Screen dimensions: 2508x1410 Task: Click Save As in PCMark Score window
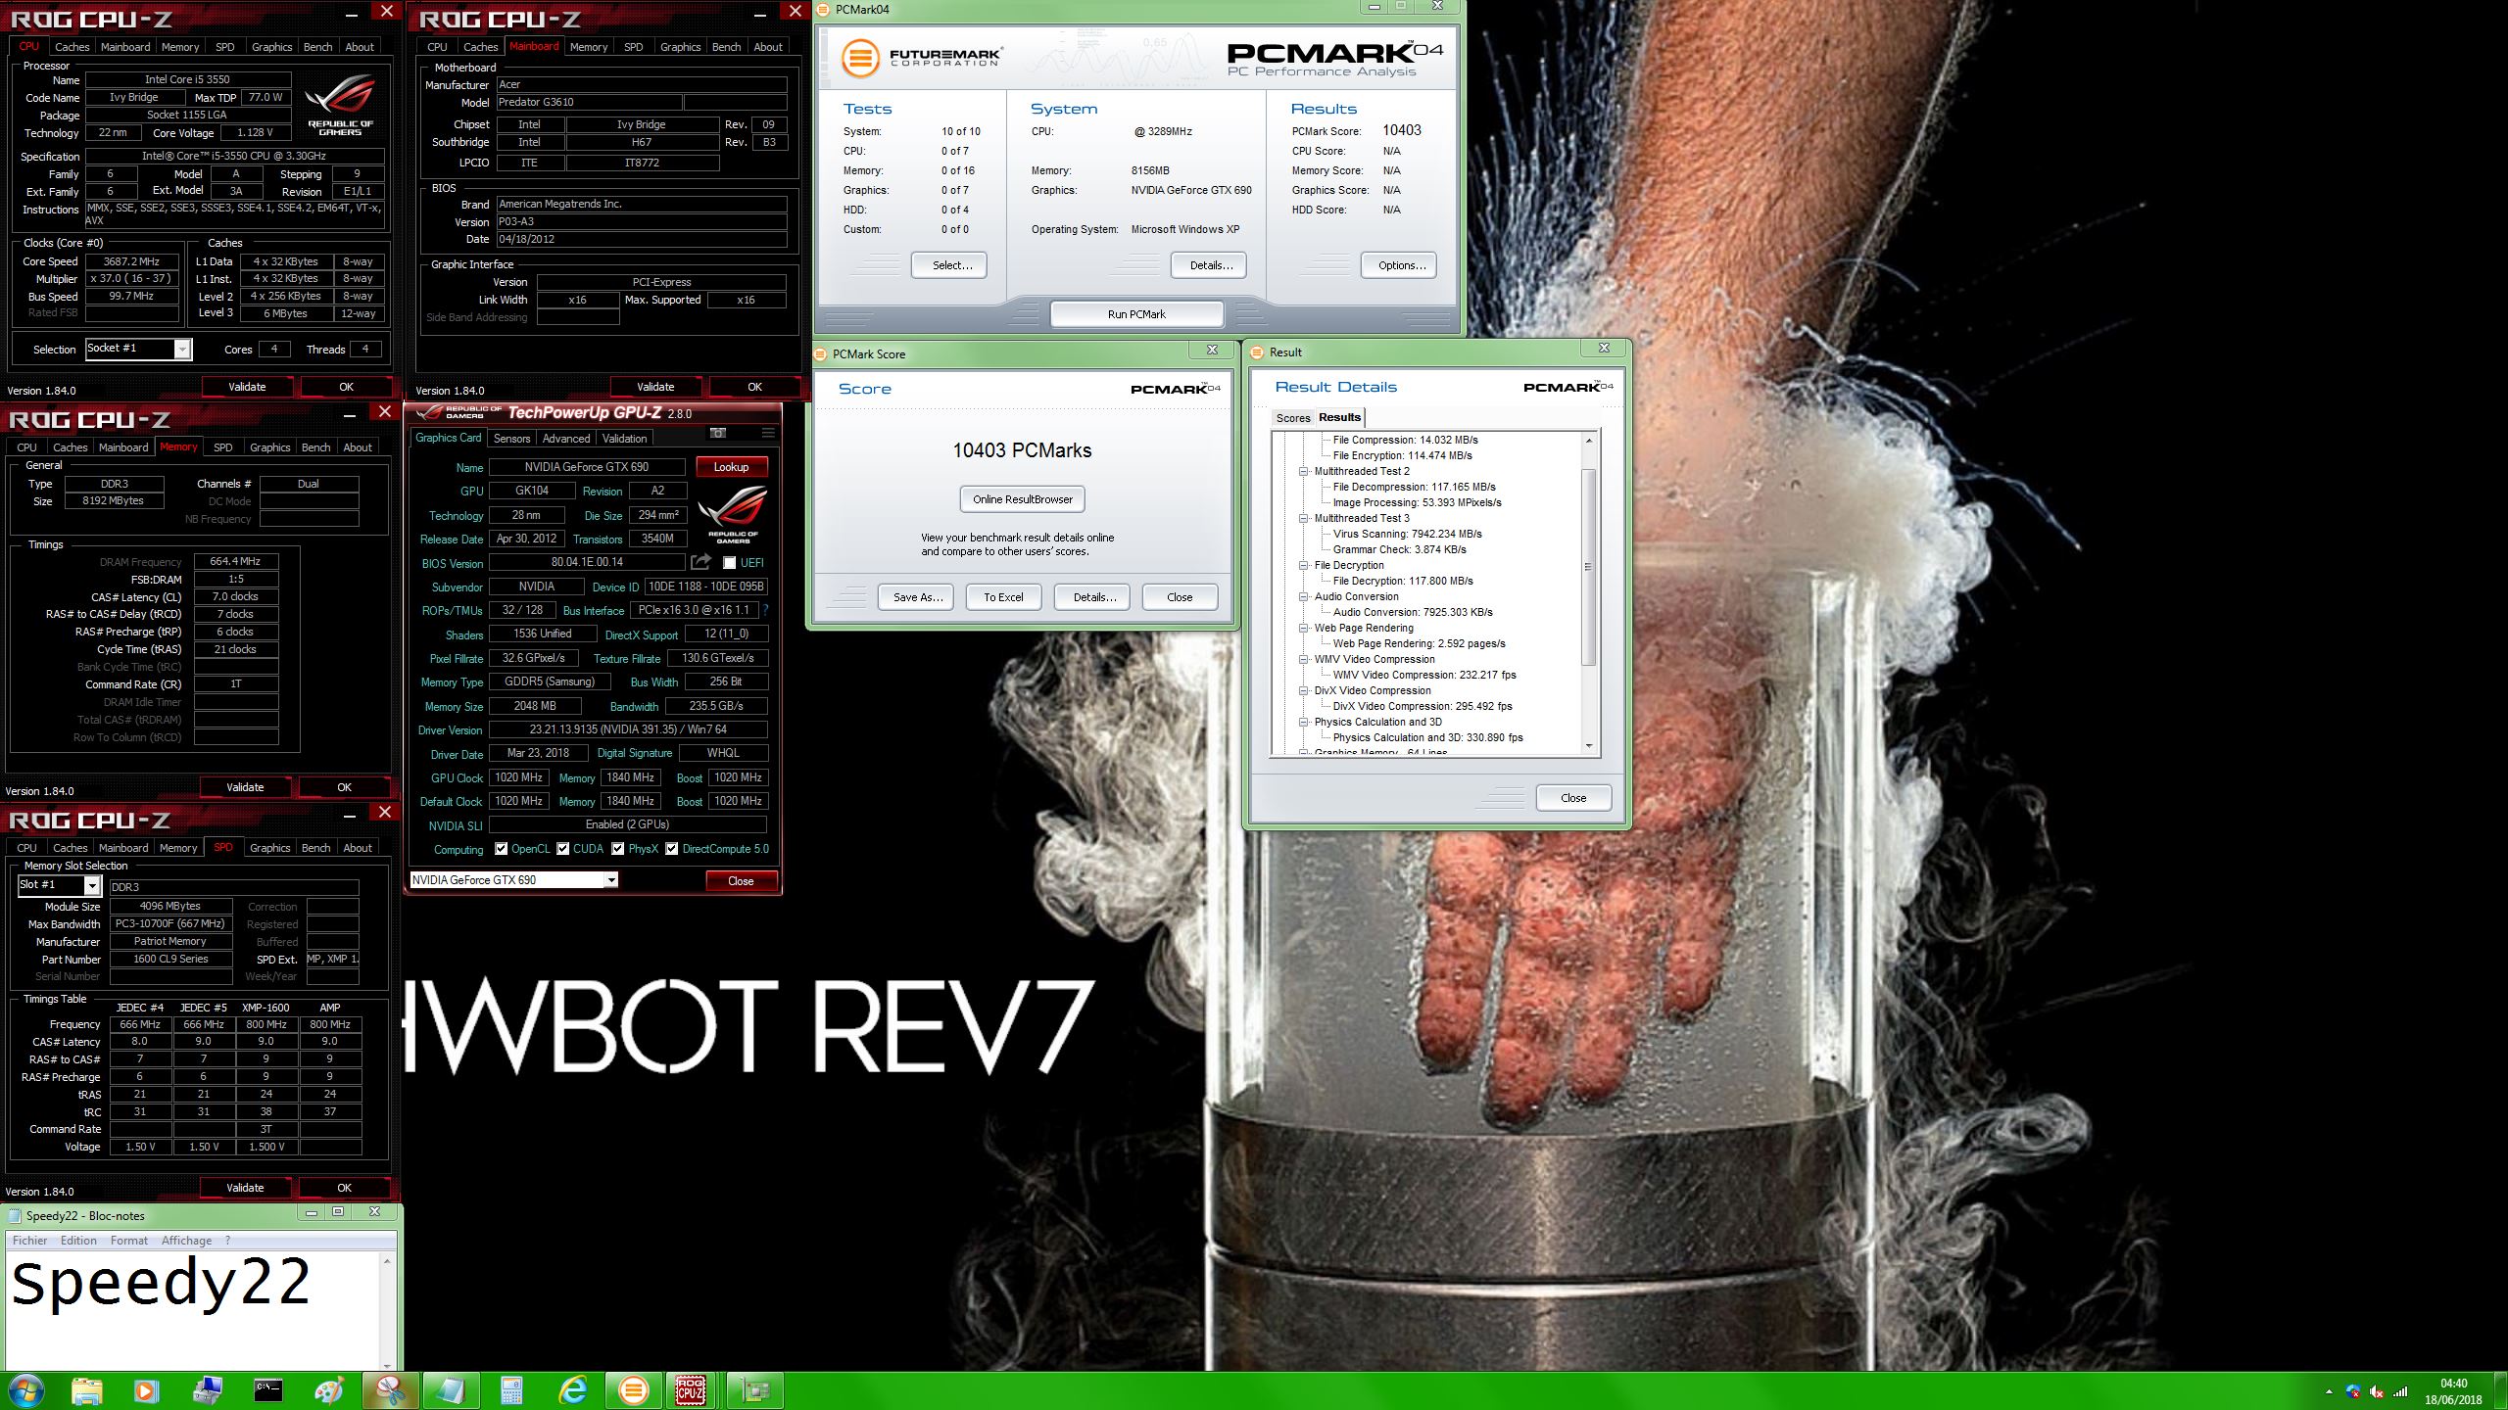pos(917,597)
